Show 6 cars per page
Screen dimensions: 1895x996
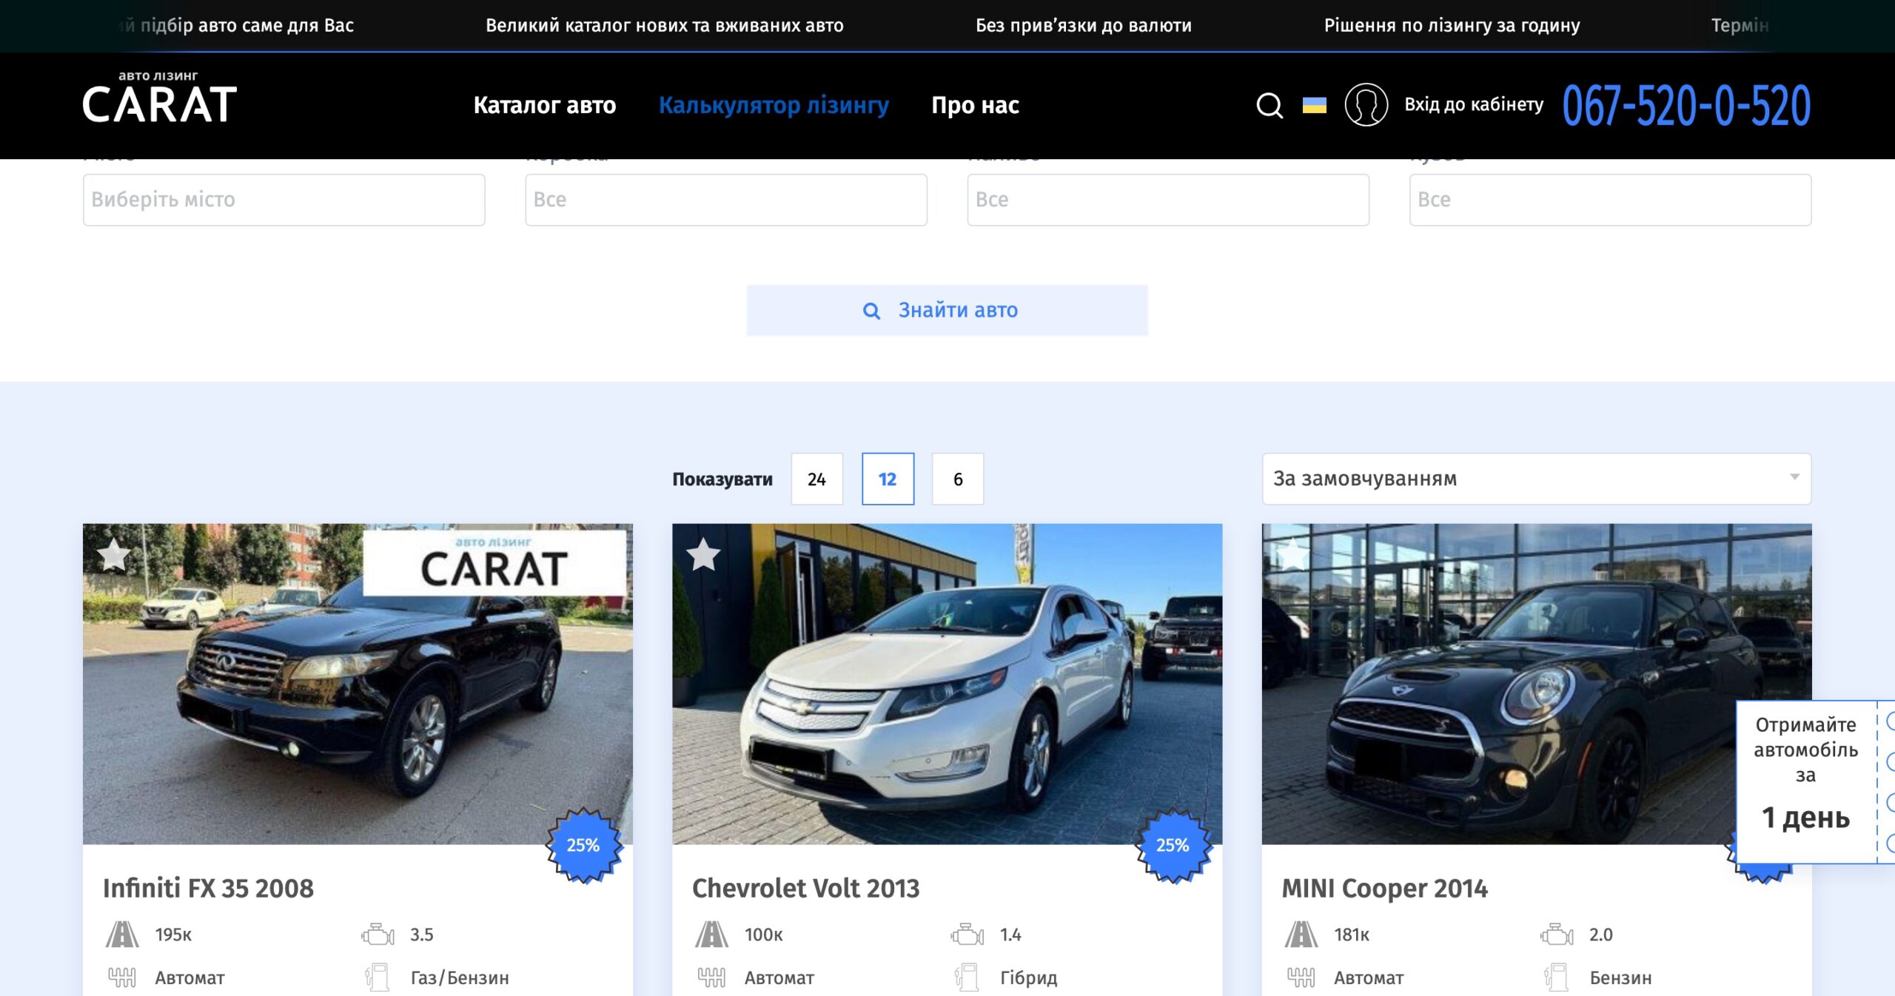(958, 479)
